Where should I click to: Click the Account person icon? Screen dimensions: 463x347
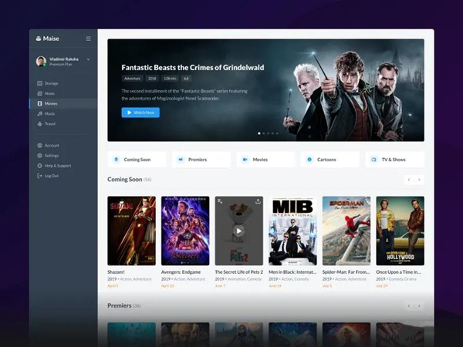pyautogui.click(x=39, y=146)
